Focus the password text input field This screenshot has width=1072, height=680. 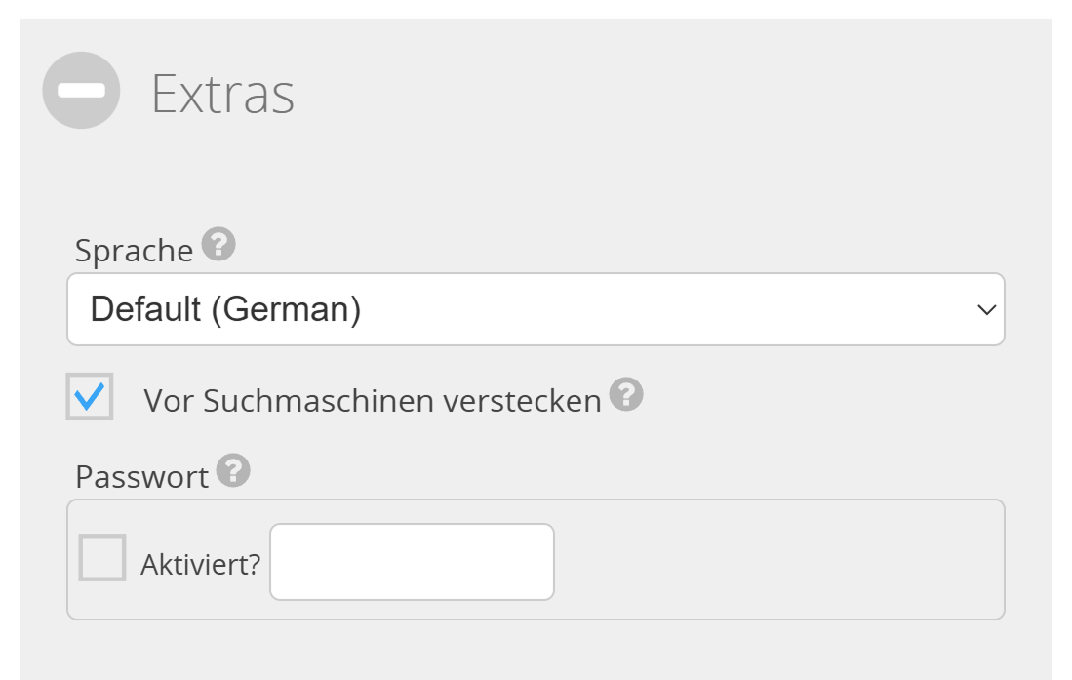click(412, 562)
